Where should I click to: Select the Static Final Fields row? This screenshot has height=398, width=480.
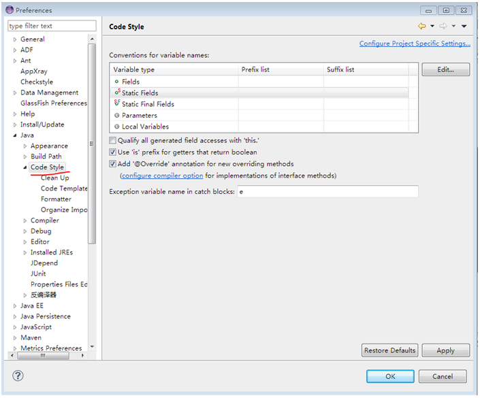click(x=259, y=104)
